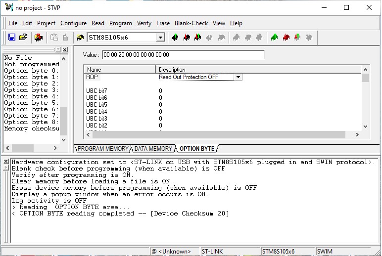Click black chip with green arrow Read icon

pos(175,38)
